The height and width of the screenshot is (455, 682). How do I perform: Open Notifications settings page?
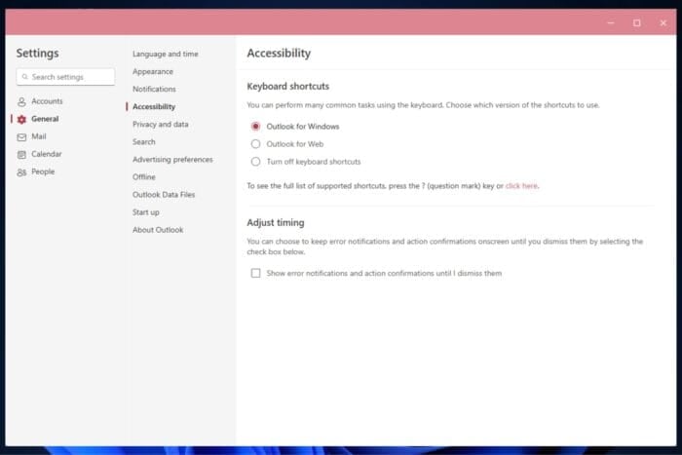pyautogui.click(x=154, y=89)
